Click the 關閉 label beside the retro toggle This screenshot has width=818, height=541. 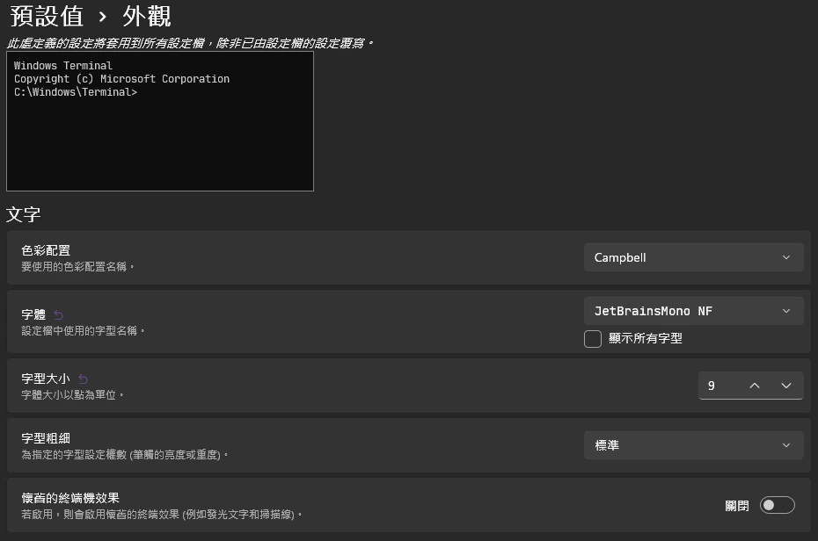click(x=737, y=505)
